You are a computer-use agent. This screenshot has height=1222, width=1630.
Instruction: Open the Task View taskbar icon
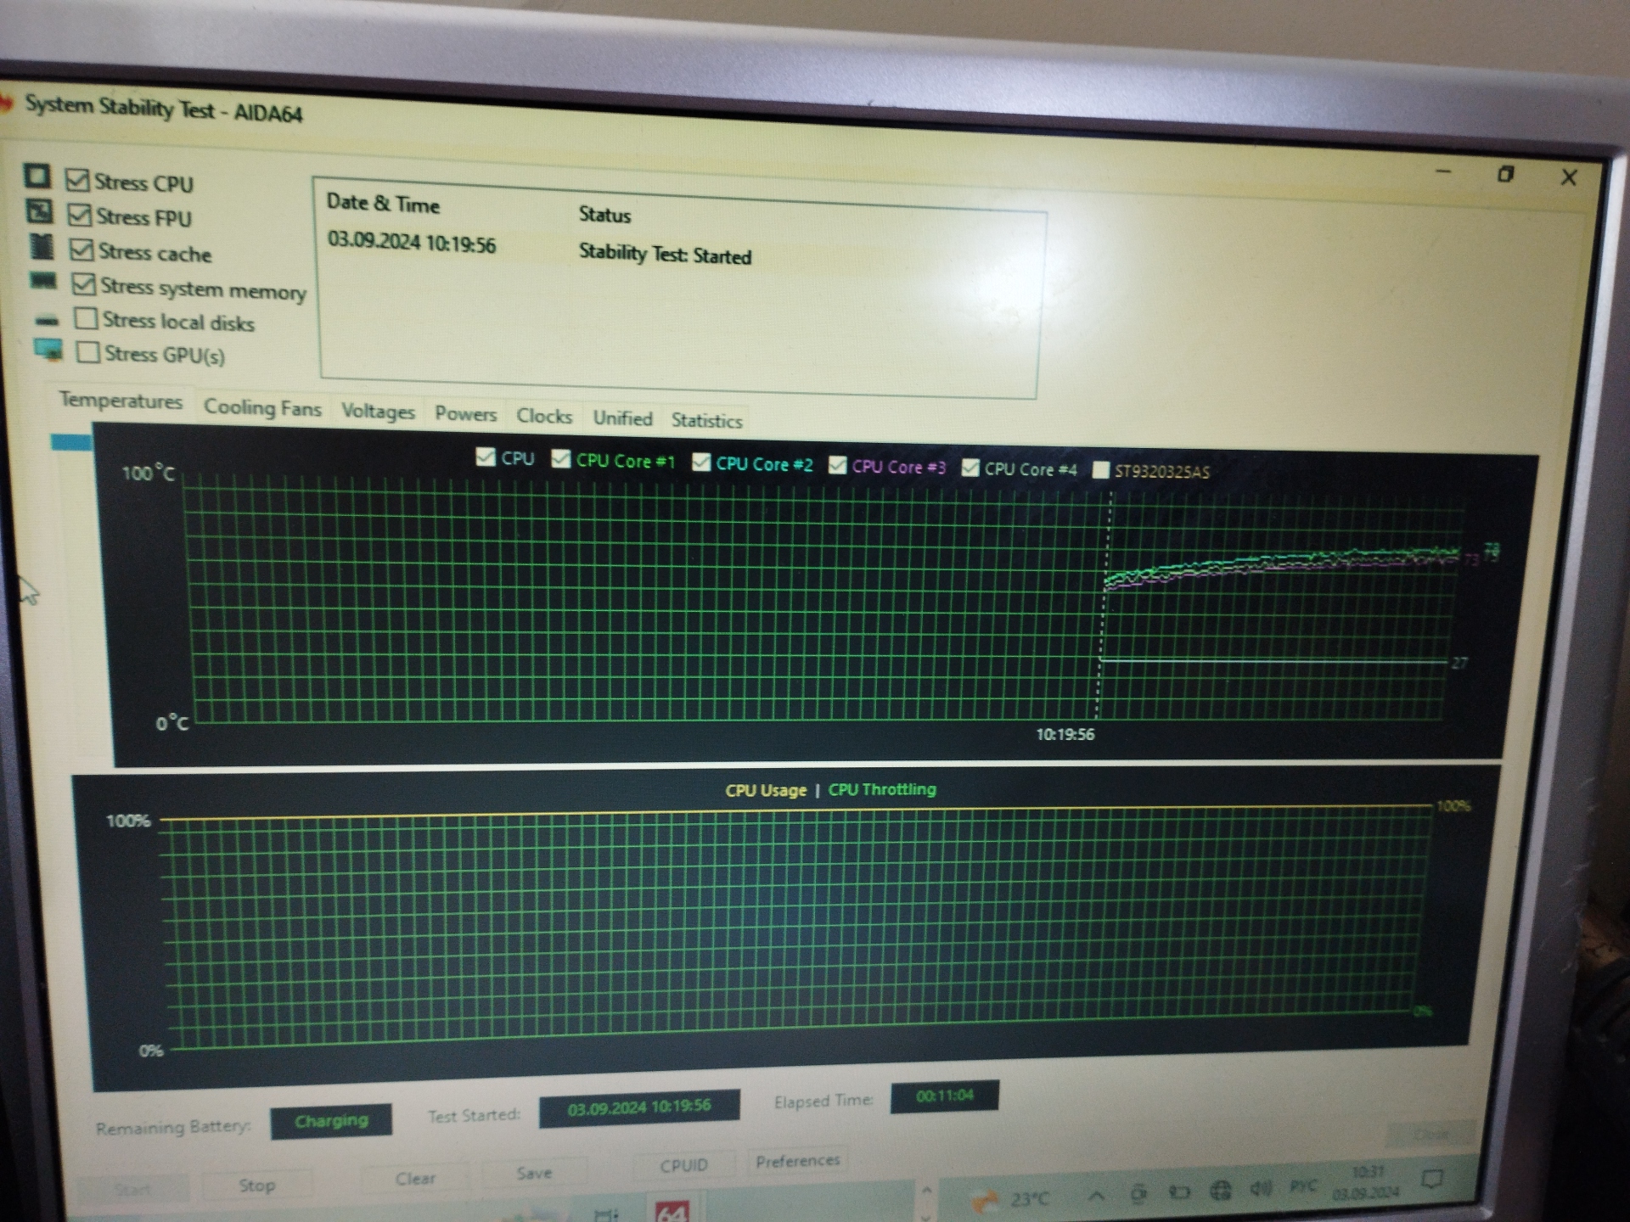[605, 1214]
